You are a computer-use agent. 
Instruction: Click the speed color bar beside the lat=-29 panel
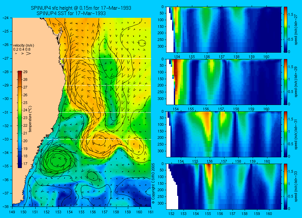286,82
